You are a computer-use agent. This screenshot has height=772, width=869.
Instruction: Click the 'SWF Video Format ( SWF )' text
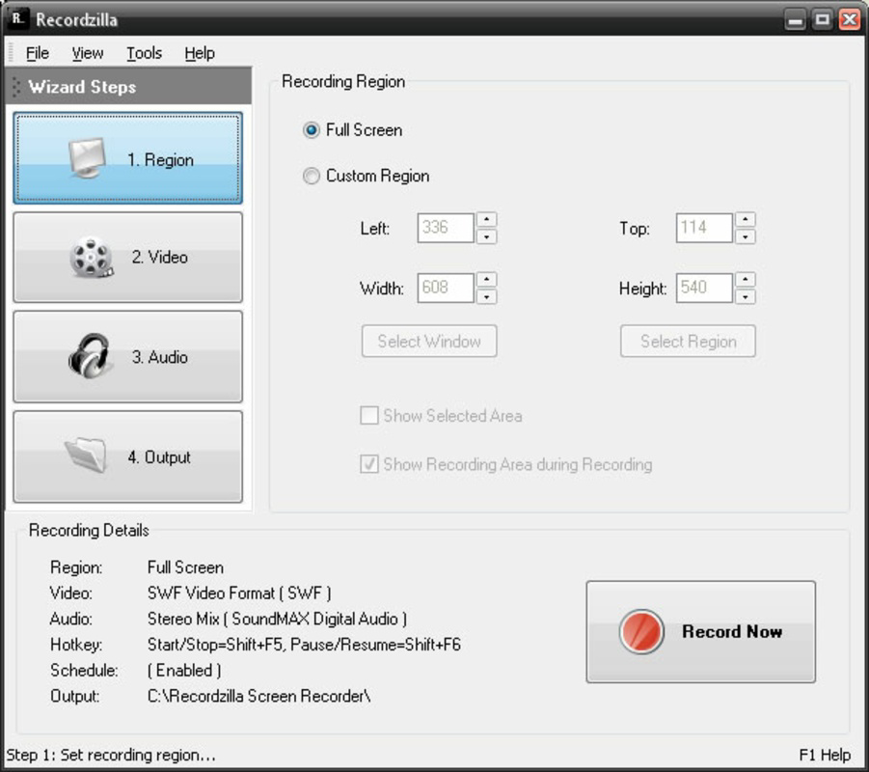[239, 593]
